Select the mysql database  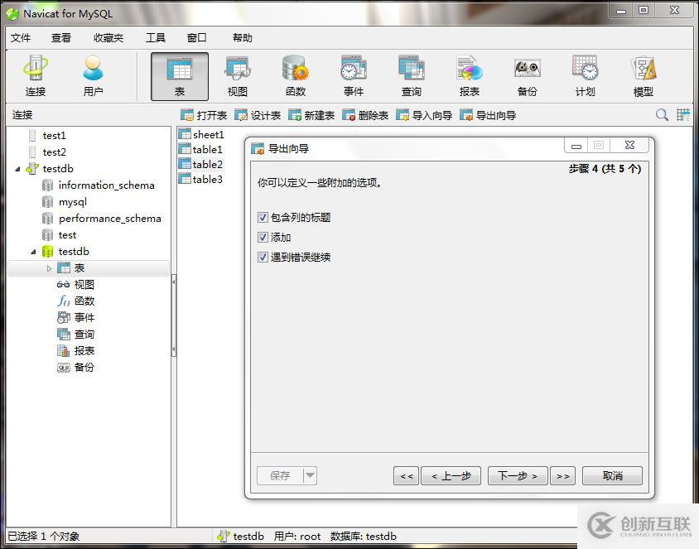(x=65, y=202)
